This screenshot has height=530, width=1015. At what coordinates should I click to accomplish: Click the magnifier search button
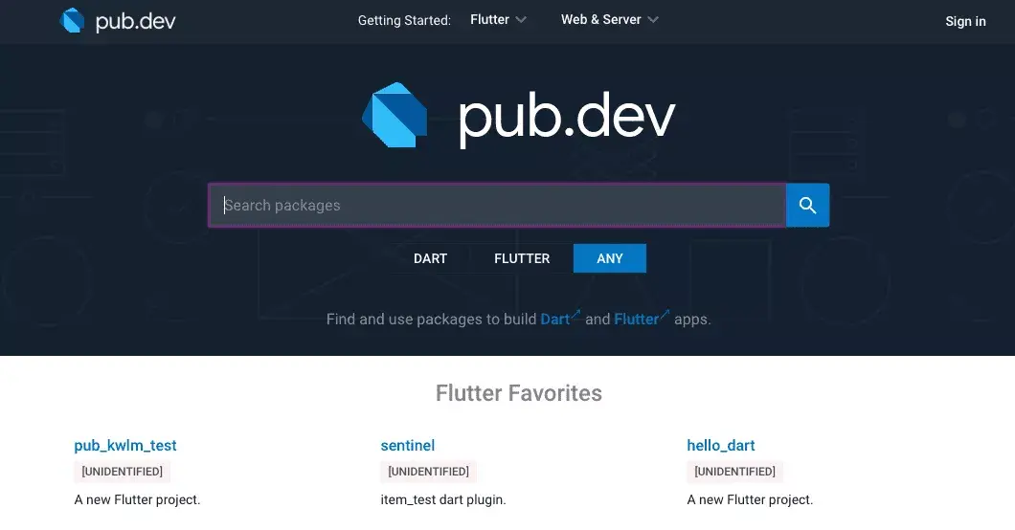click(807, 205)
